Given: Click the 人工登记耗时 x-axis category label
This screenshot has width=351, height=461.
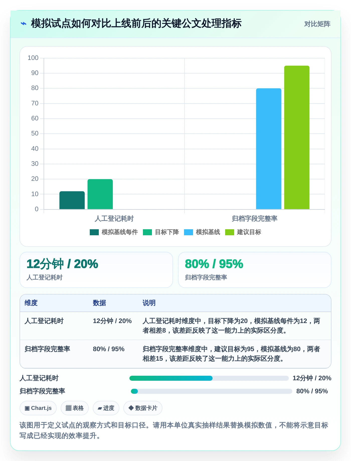Looking at the screenshot, I should tap(114, 219).
